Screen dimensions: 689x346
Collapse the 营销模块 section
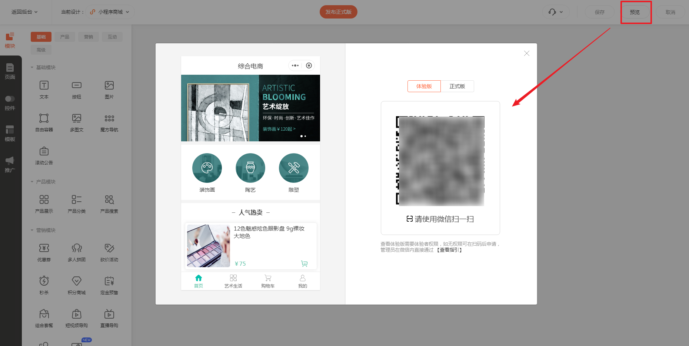[x=43, y=230]
